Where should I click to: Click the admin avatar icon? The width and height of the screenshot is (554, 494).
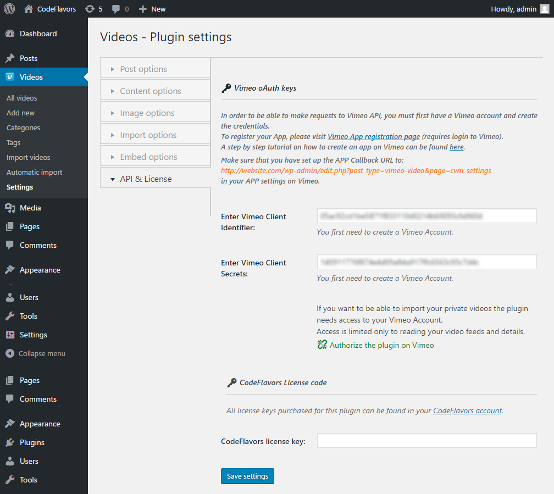coord(545,9)
